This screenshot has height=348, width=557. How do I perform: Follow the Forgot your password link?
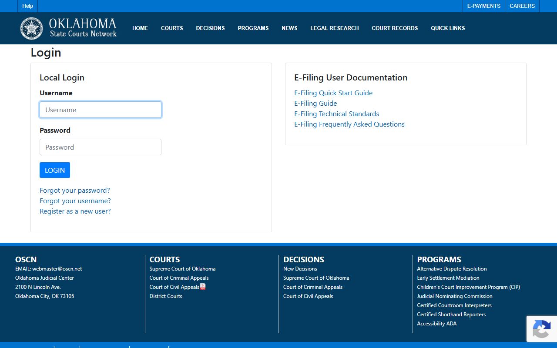(x=75, y=191)
